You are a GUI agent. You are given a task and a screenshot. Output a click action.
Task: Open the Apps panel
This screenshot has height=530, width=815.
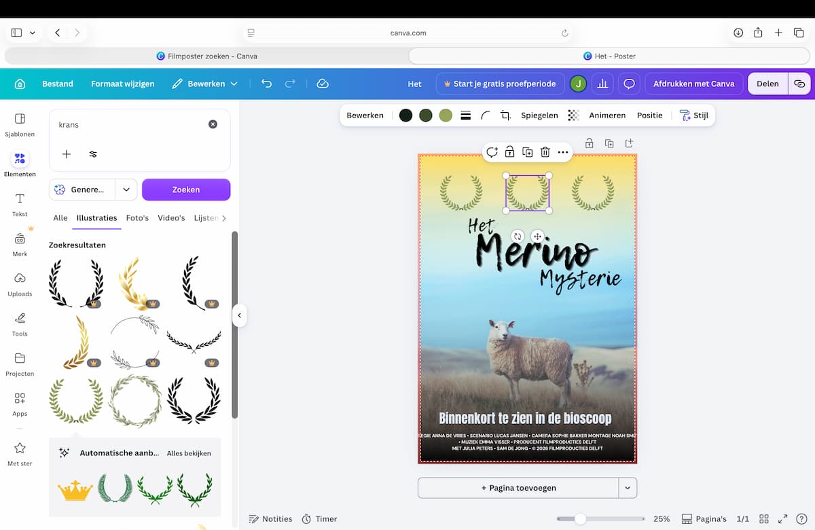tap(20, 404)
